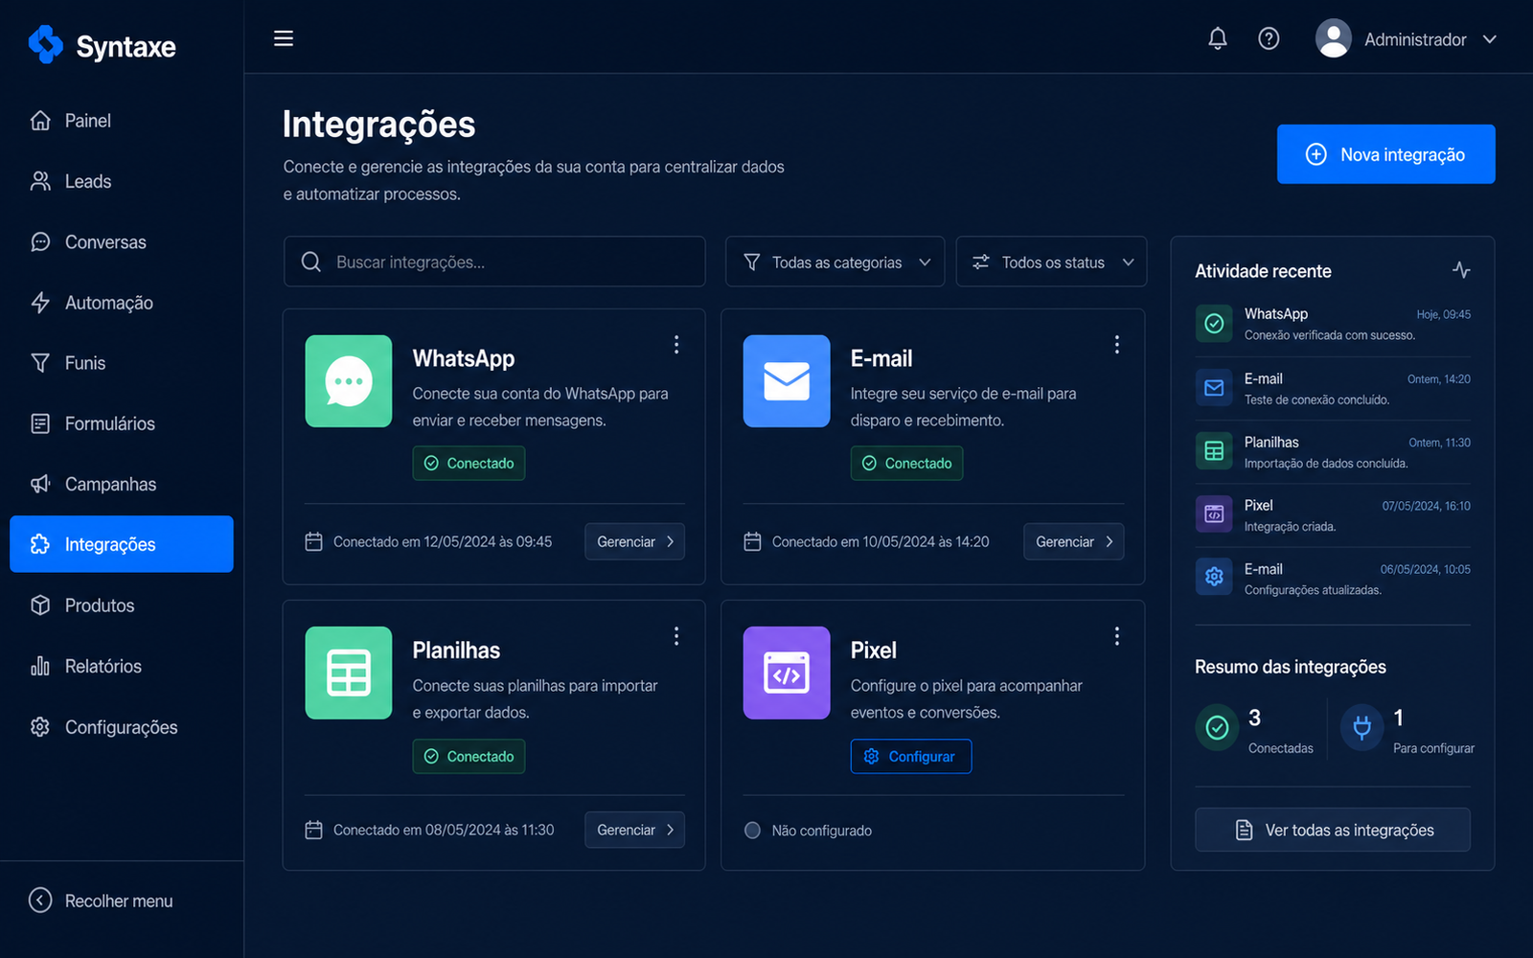Image resolution: width=1533 pixels, height=958 pixels.
Task: Open E-mail activity from Ontem 14:20
Action: (1333, 388)
